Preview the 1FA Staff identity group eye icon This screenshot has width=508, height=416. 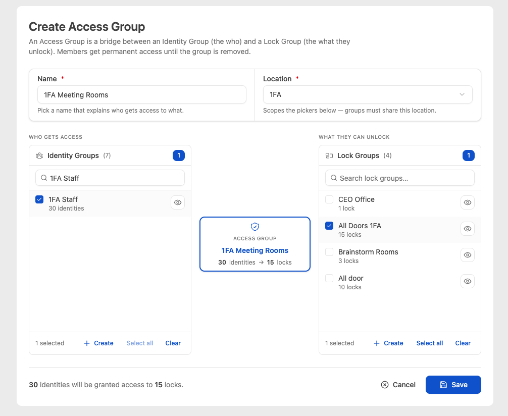click(x=178, y=202)
